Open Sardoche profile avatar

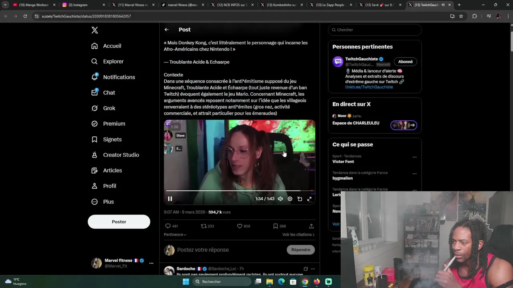click(x=169, y=271)
